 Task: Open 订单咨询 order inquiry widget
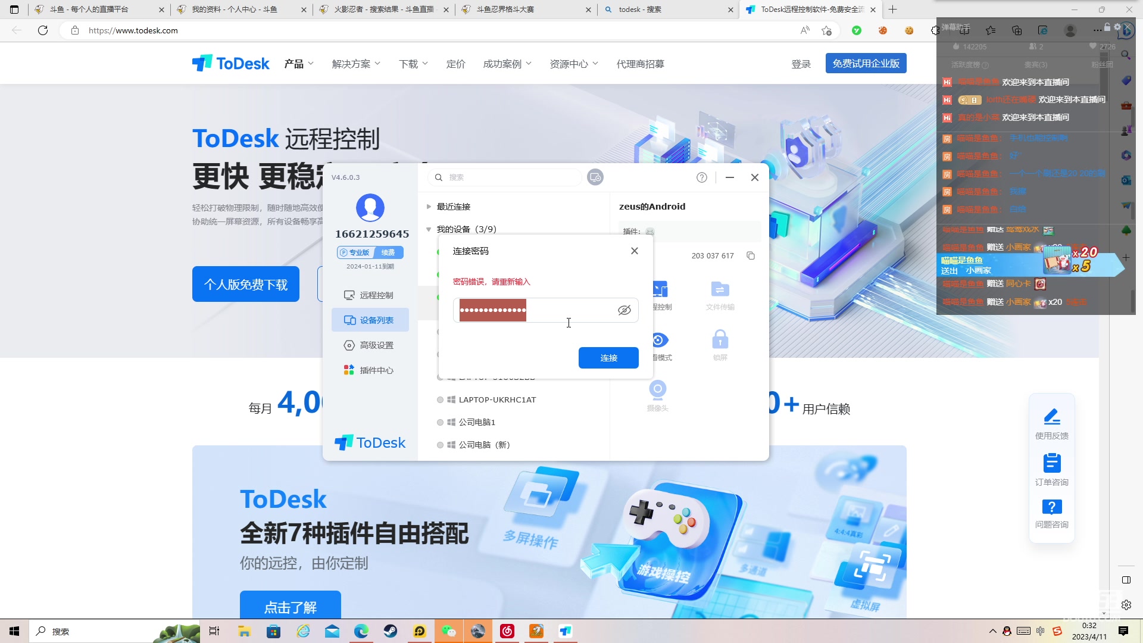click(1051, 470)
